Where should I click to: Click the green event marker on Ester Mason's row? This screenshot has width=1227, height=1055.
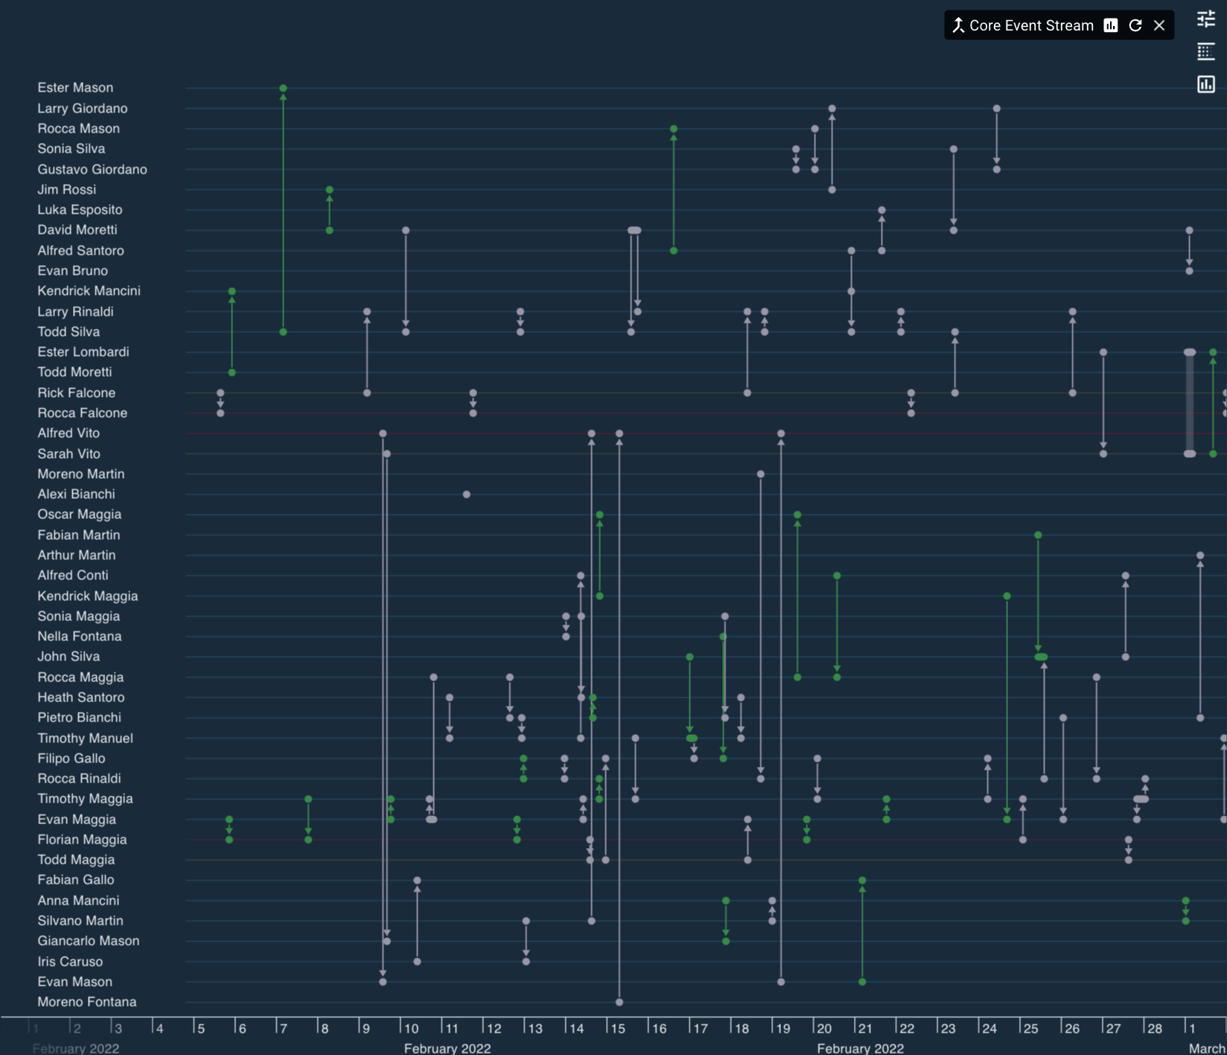[283, 88]
